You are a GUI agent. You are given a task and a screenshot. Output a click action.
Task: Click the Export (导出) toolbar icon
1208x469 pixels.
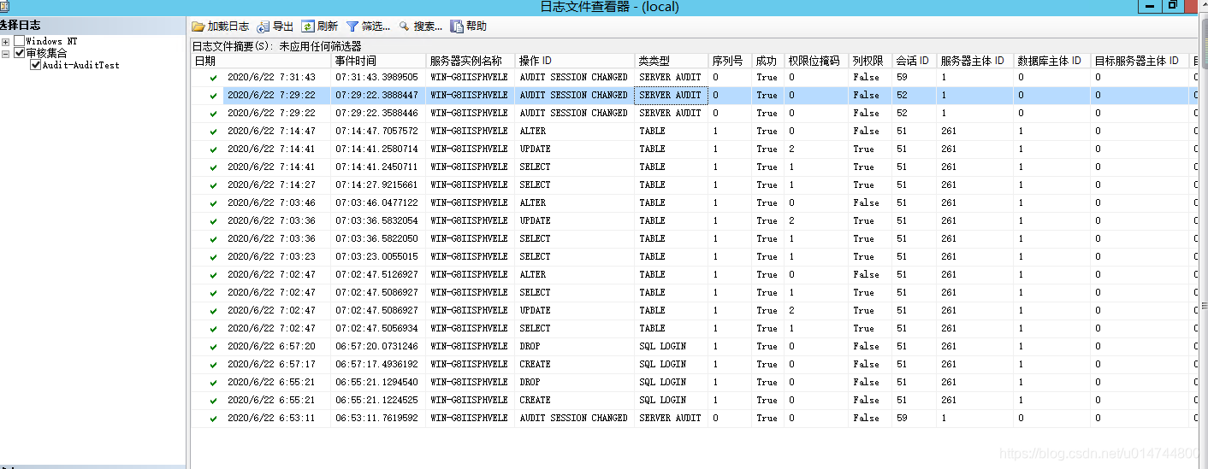pyautogui.click(x=264, y=26)
